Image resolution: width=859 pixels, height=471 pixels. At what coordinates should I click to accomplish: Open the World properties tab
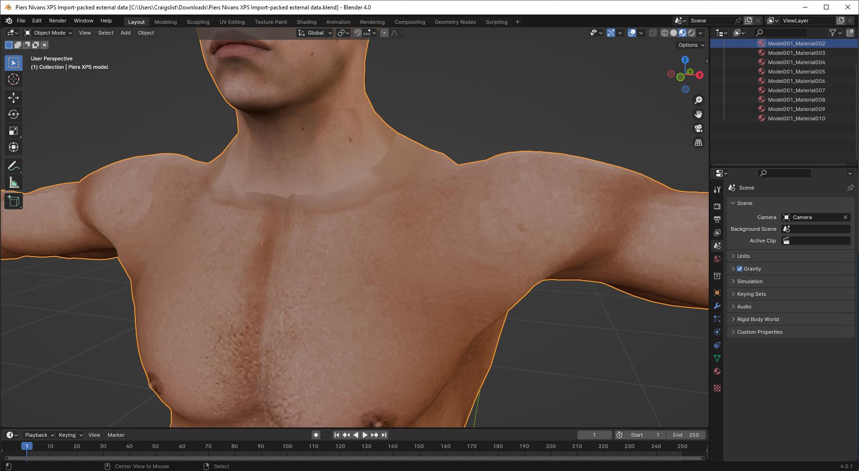[717, 259]
